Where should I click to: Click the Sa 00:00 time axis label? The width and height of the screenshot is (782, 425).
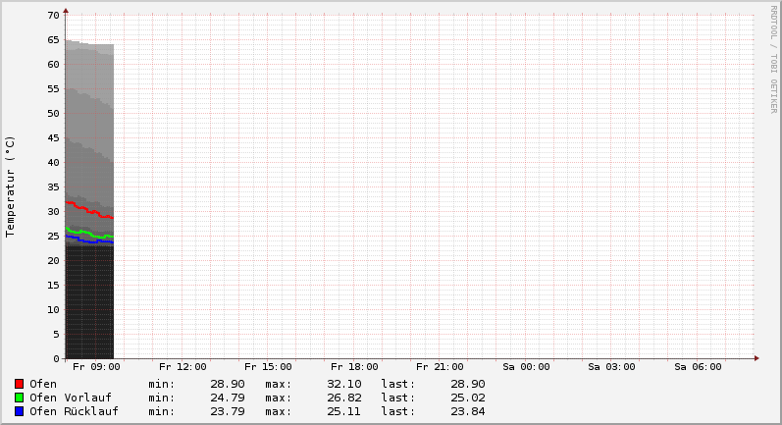[x=526, y=367]
